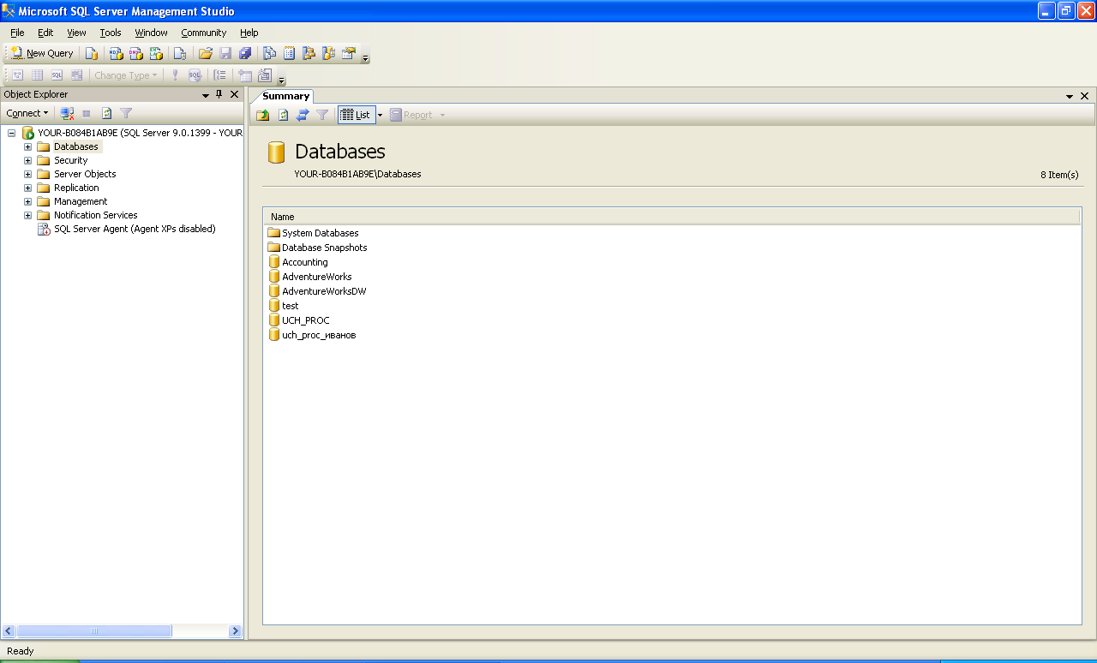This screenshot has height=663, width=1097.
Task: Open the Template Explorer icon
Action: (x=329, y=53)
